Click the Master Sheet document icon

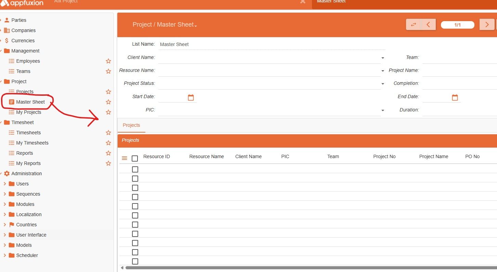click(12, 102)
